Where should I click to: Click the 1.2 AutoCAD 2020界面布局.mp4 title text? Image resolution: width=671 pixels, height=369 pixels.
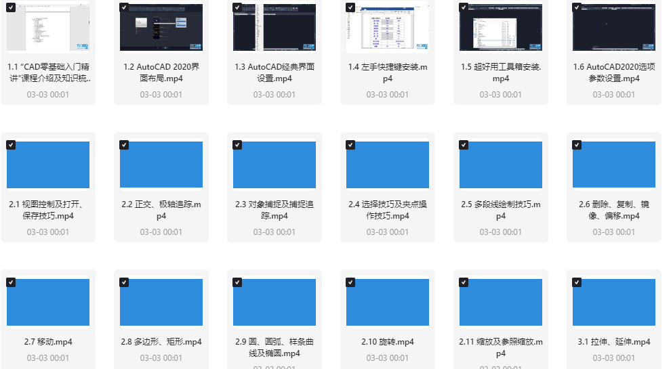[161, 72]
